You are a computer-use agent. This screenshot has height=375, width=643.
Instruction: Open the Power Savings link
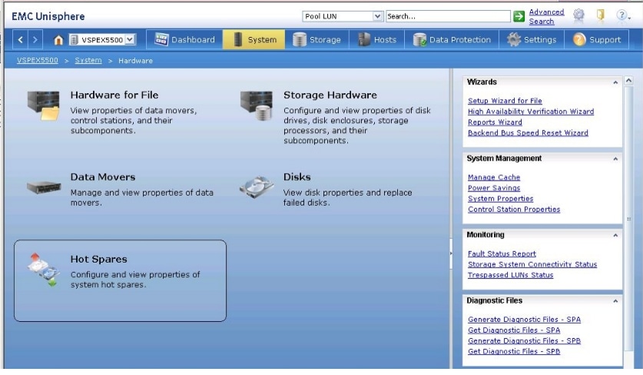(x=494, y=187)
